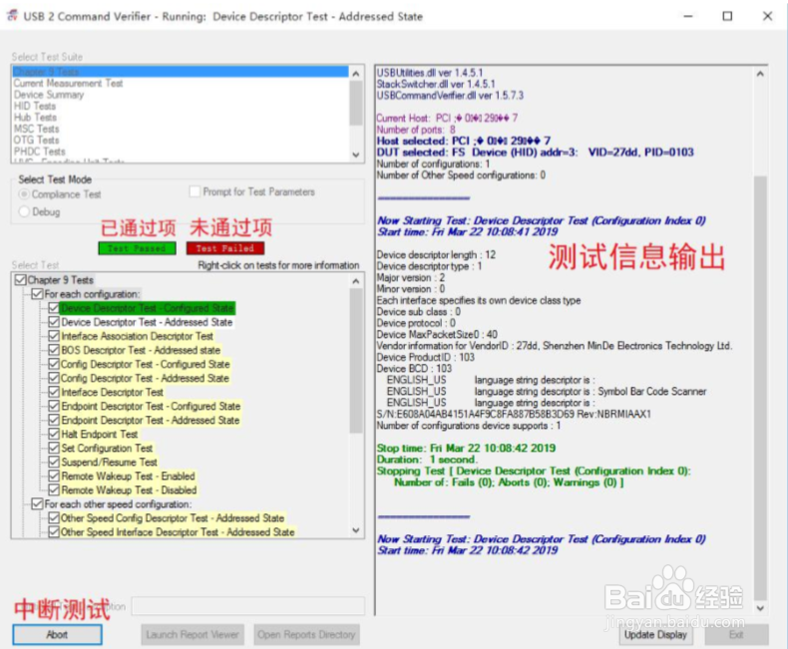This screenshot has width=788, height=649.
Task: Enable Prompt for Test Parameters checkbox
Action: [195, 191]
